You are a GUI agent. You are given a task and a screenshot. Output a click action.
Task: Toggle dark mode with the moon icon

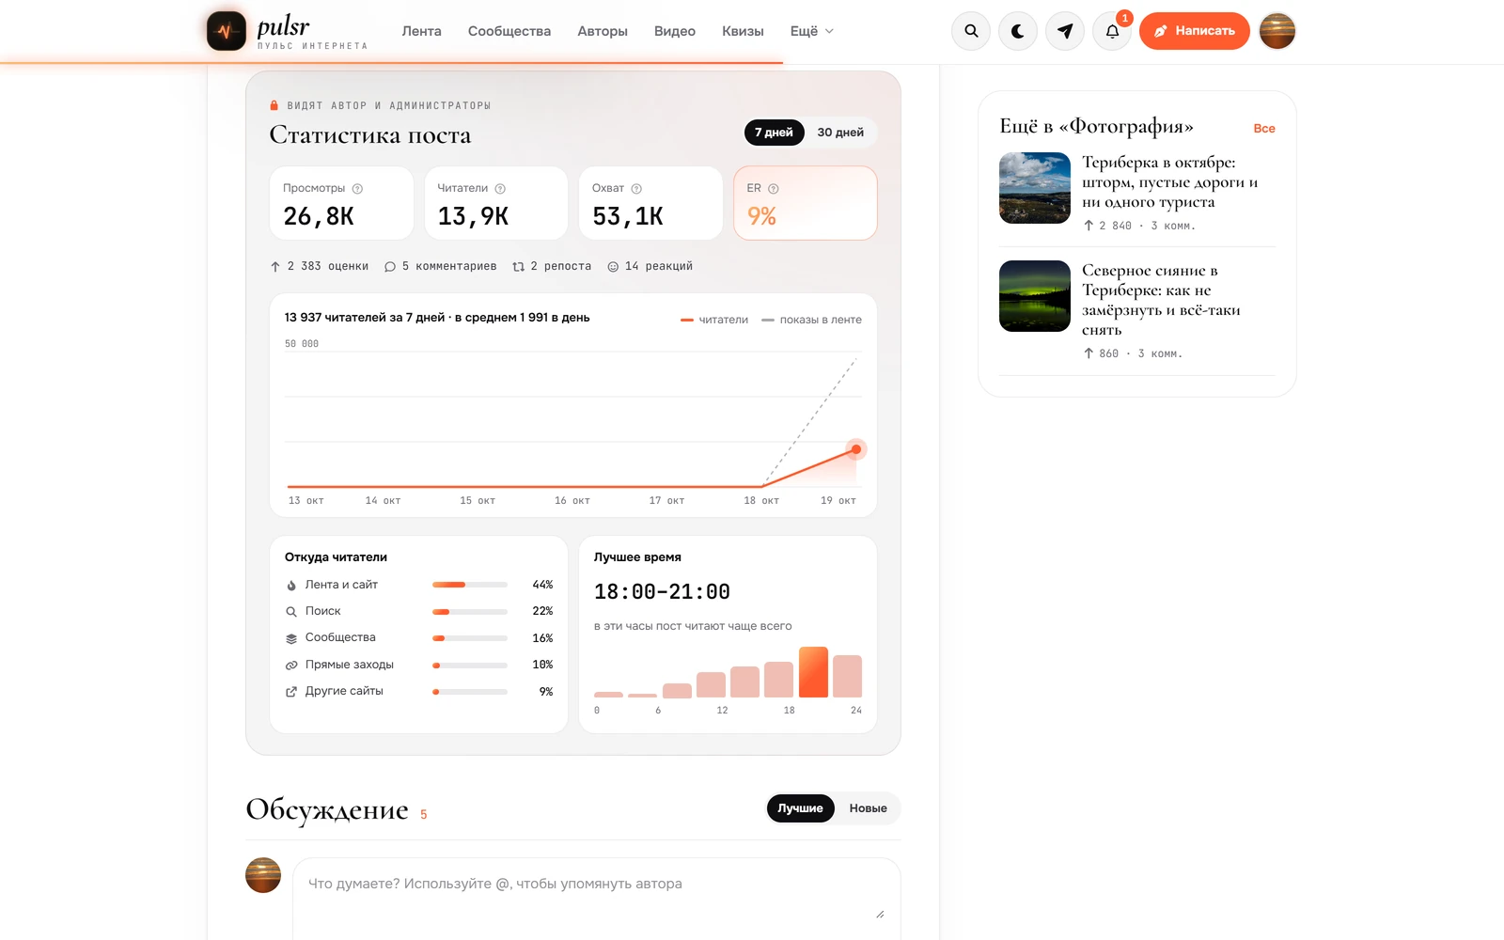(1018, 31)
